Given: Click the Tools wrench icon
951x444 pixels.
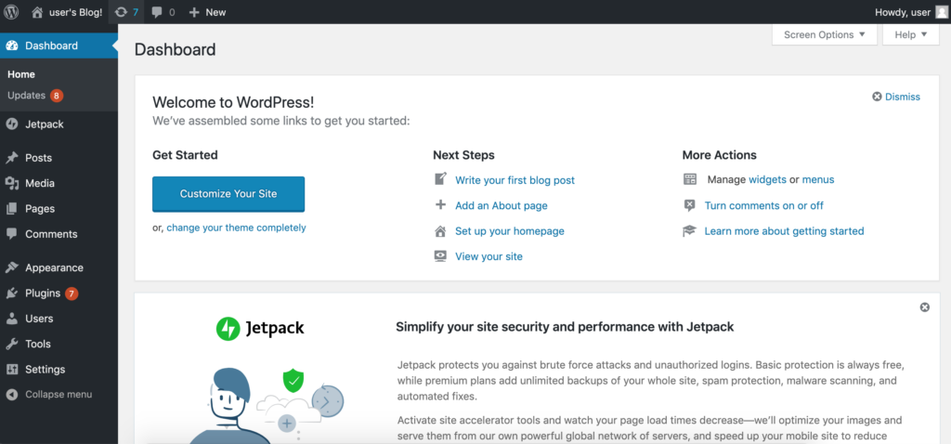Looking at the screenshot, I should tap(11, 344).
